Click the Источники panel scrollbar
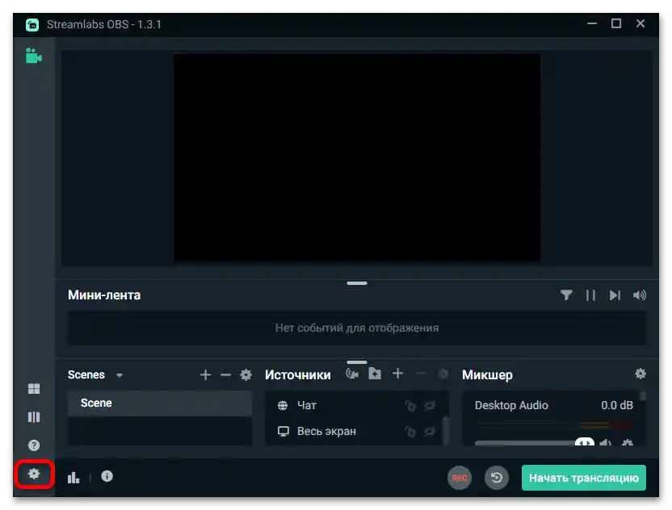The image size is (672, 510). (x=446, y=430)
